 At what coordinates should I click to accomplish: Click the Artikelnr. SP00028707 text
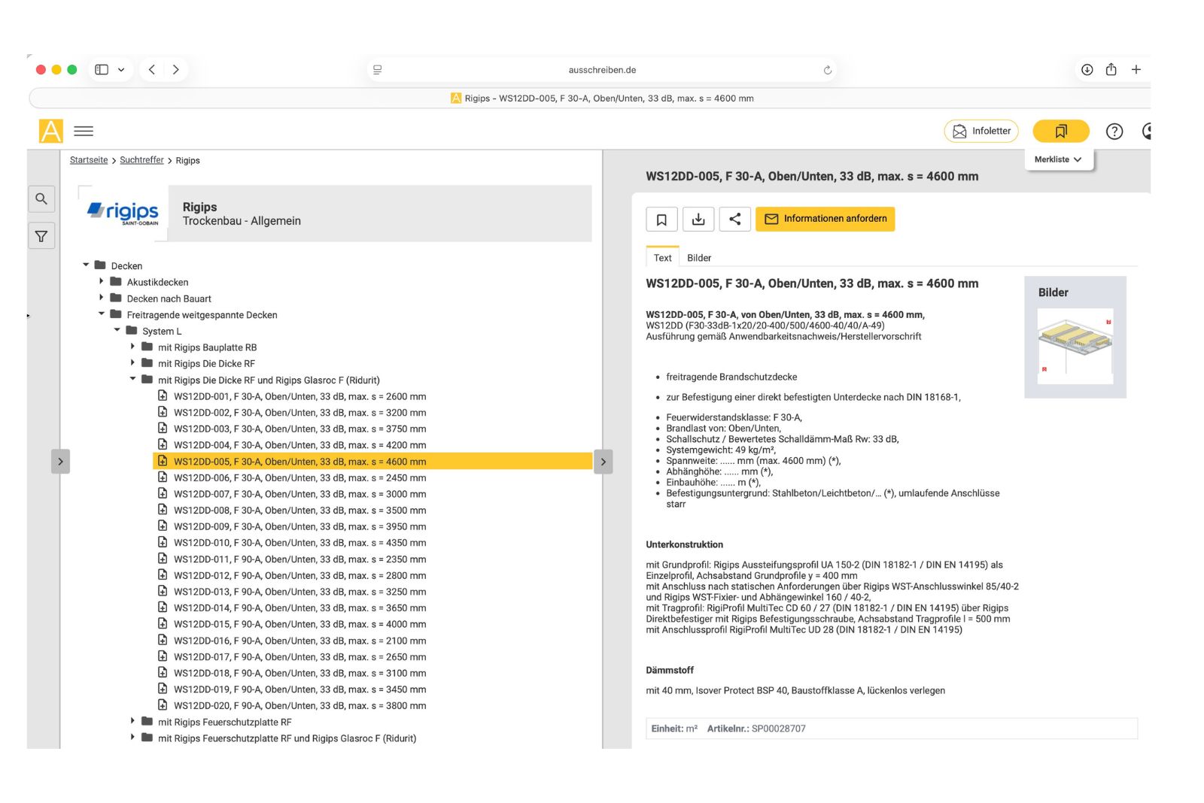pyautogui.click(x=756, y=729)
